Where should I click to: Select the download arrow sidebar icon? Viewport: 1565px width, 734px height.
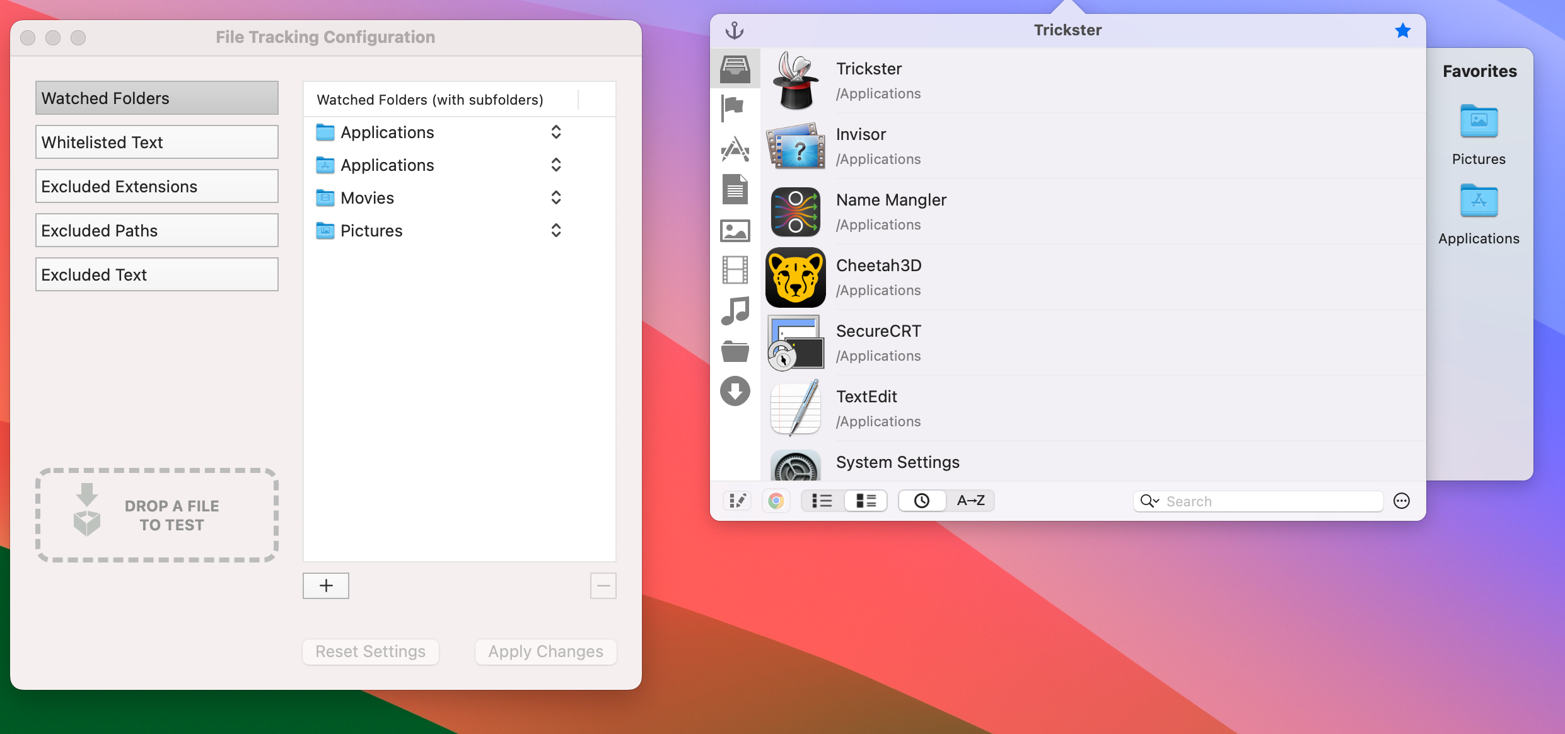(736, 390)
